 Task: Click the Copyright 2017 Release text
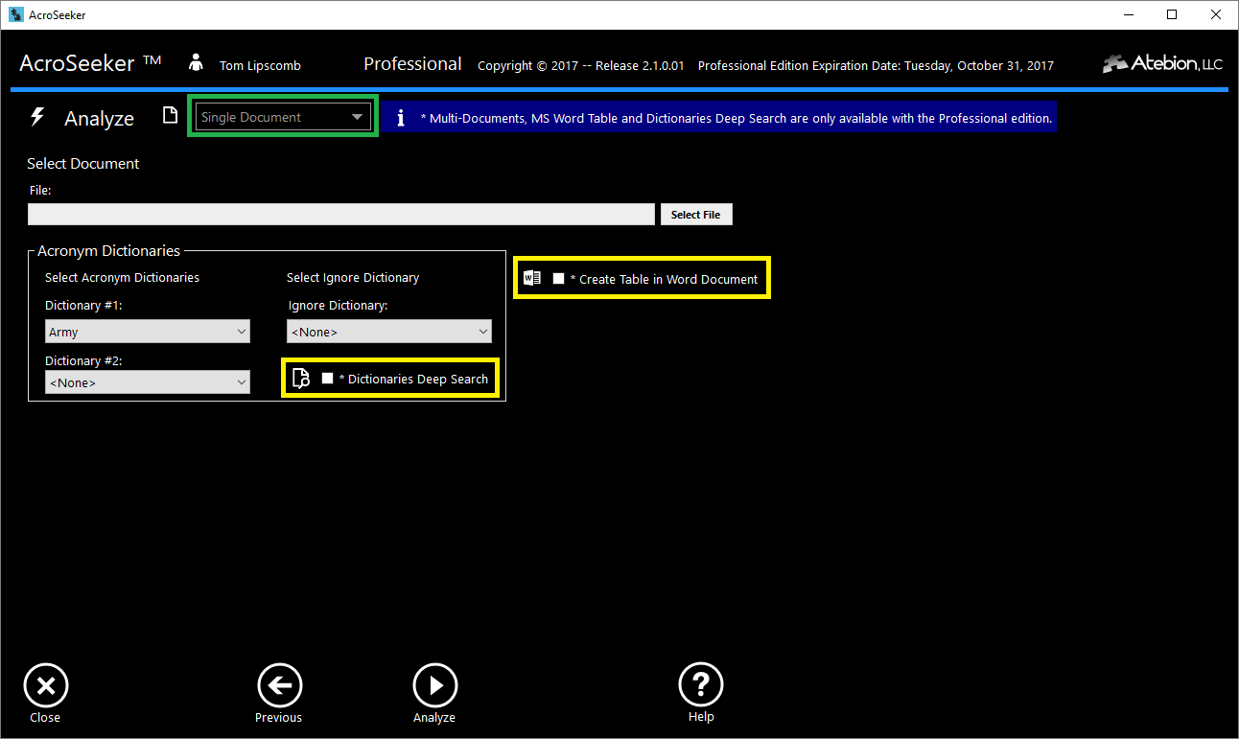581,66
